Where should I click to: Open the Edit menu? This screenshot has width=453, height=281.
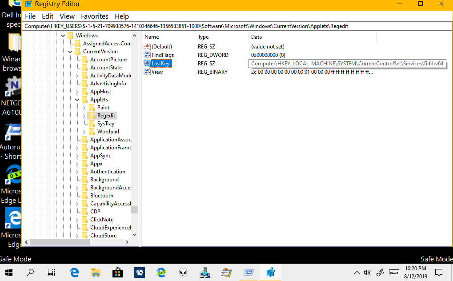48,16
